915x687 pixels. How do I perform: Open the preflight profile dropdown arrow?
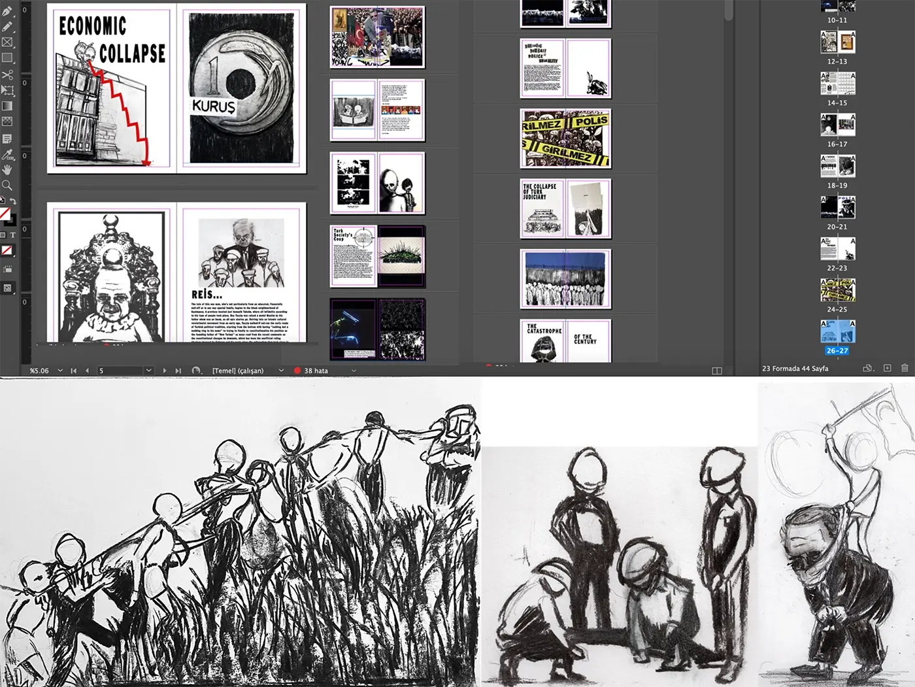[281, 371]
